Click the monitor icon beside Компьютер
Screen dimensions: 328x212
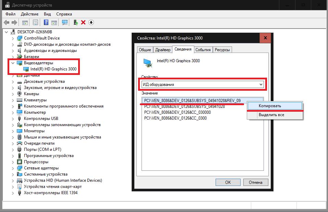[x=20, y=112]
